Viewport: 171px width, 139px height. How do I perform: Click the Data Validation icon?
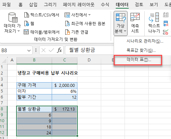pyautogui.click(x=166, y=32)
